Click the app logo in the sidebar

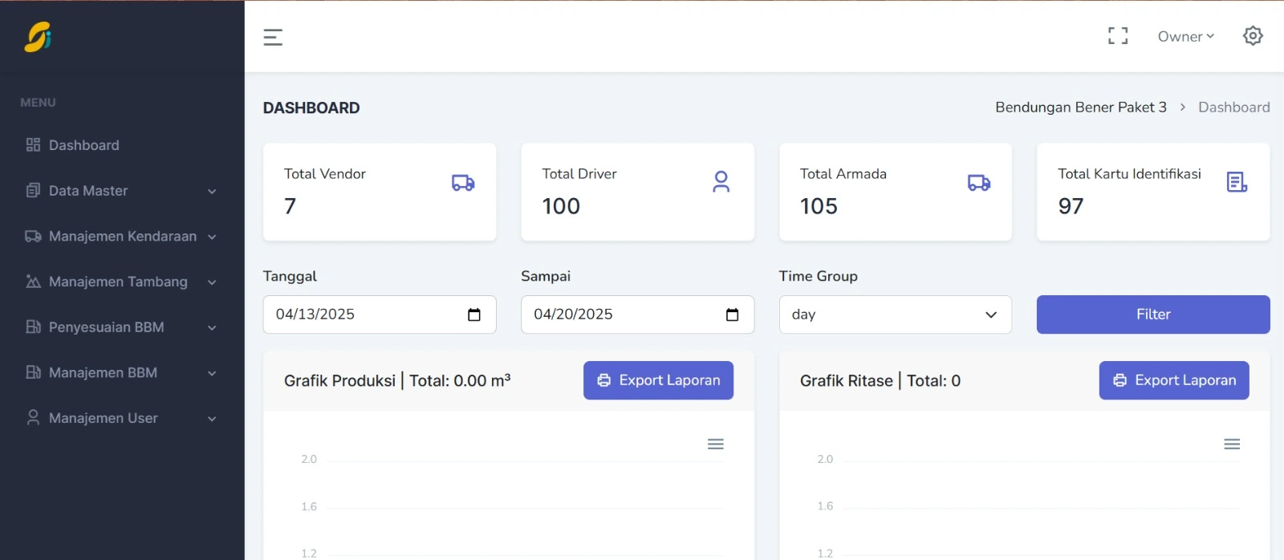[38, 37]
